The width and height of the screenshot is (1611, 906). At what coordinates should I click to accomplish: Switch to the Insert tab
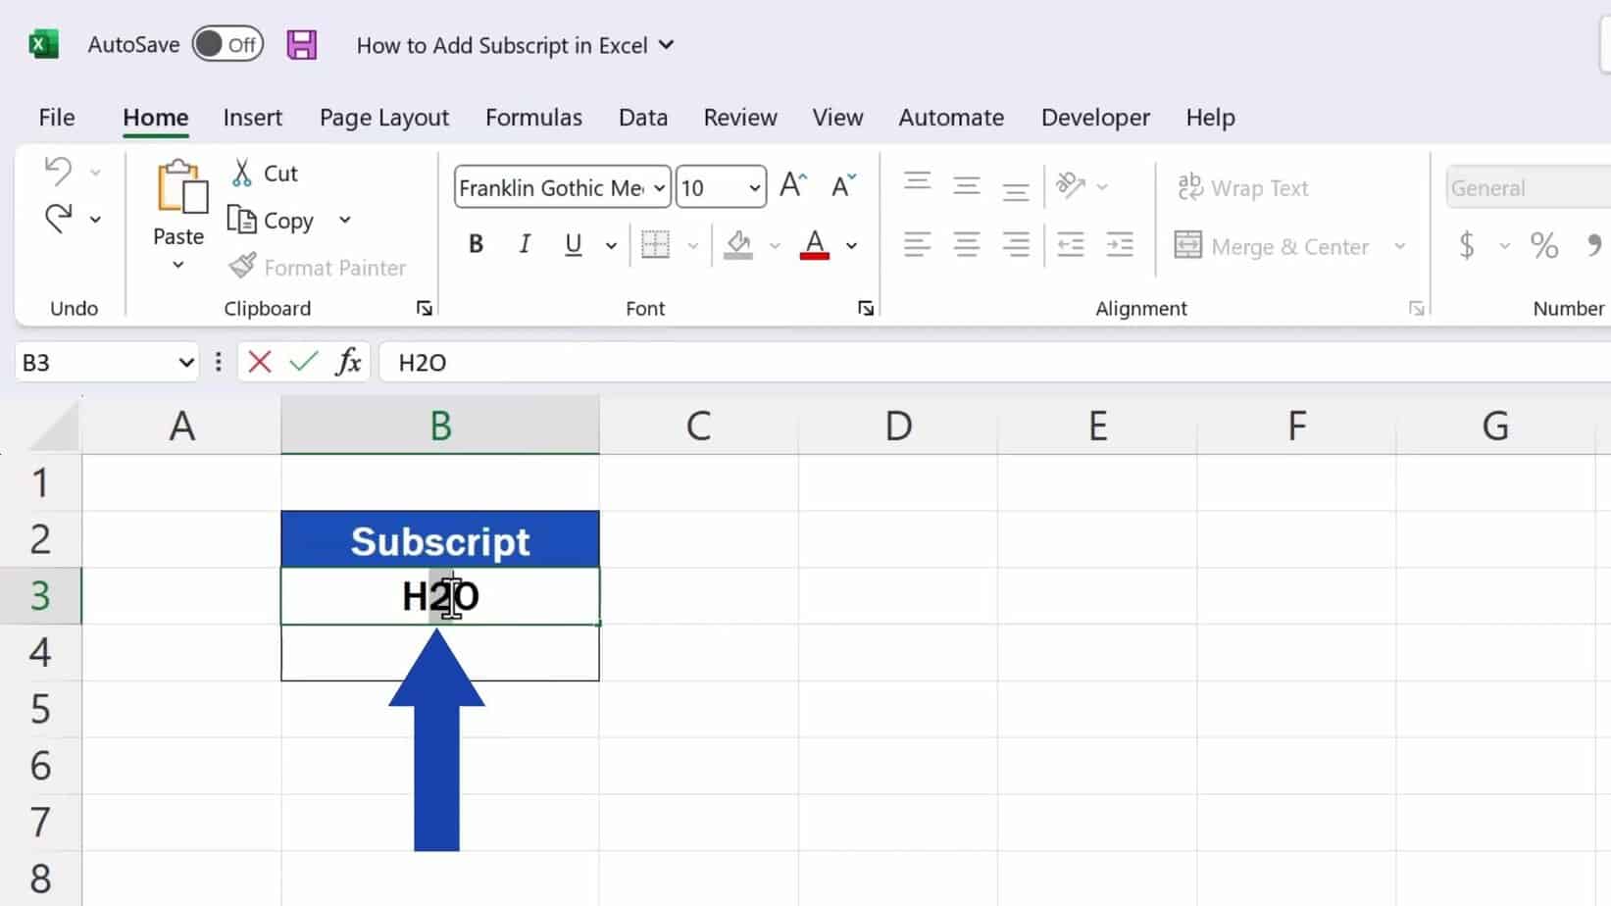(252, 118)
